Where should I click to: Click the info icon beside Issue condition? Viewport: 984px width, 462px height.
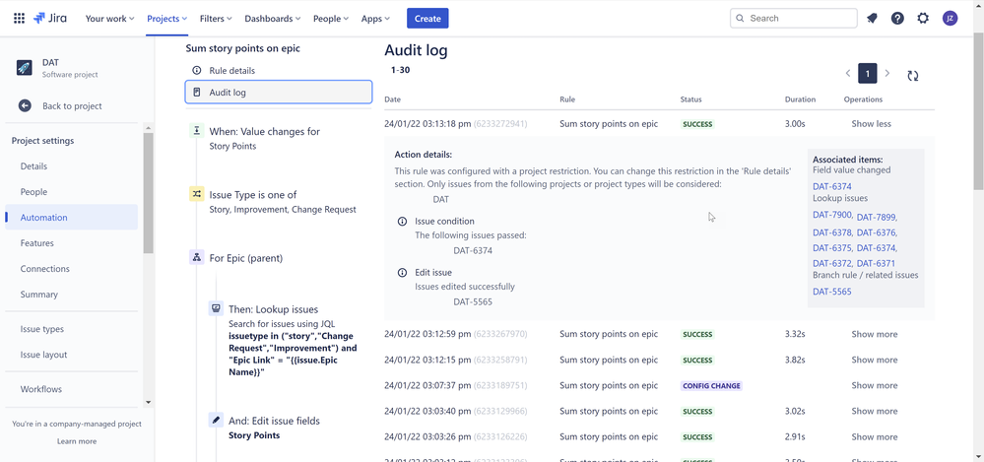(402, 222)
